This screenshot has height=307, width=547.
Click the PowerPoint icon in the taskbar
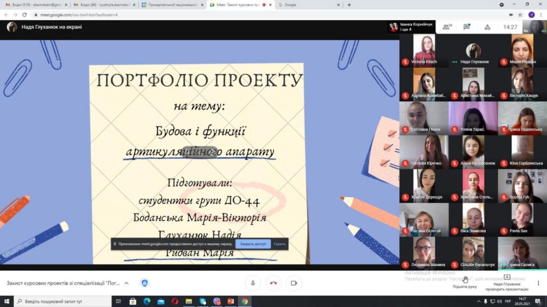coord(231,302)
